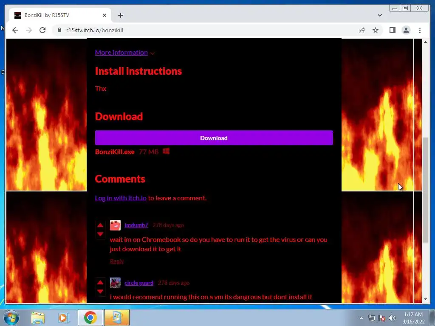Reply to imdumb7's comment

(117, 261)
